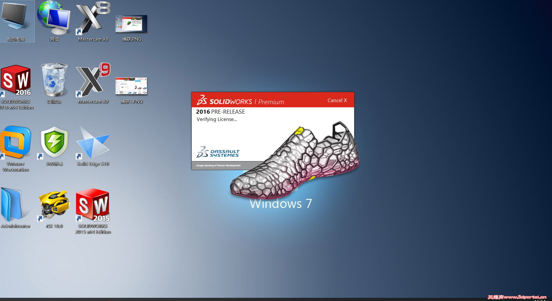The height and width of the screenshot is (301, 552).
Task: Select the 捕获1.PNG image file
Action: tap(132, 90)
